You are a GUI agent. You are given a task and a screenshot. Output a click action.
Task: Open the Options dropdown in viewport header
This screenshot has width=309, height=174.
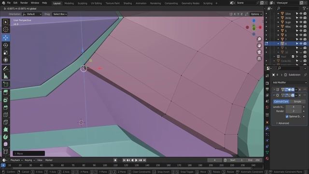[256, 14]
